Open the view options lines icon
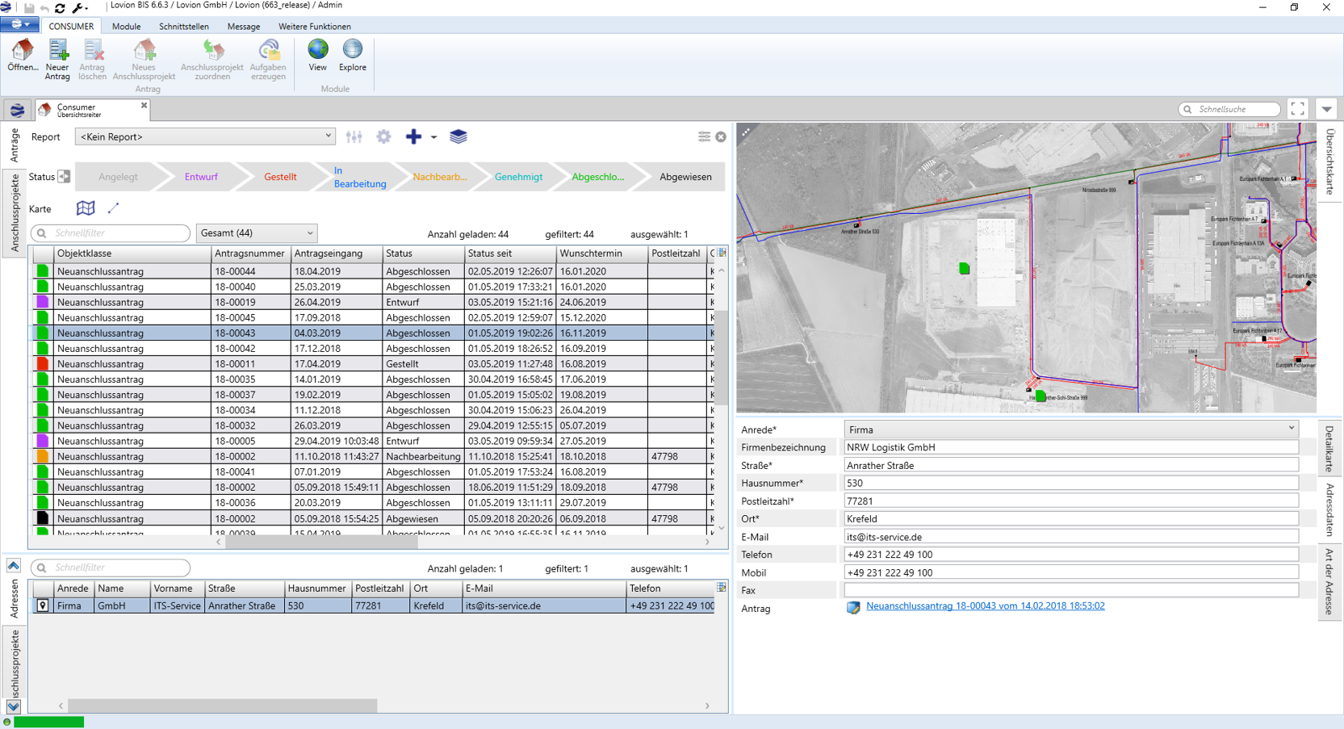Image resolution: width=1344 pixels, height=729 pixels. click(704, 136)
